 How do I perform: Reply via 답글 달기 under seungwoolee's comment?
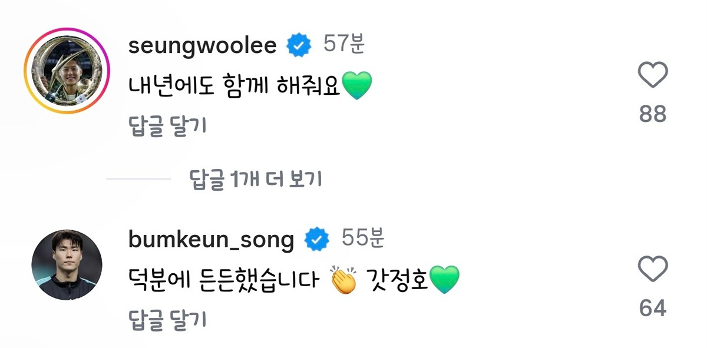[167, 125]
